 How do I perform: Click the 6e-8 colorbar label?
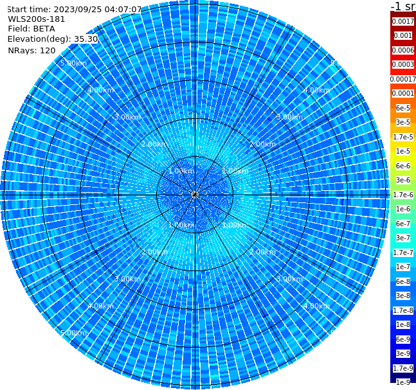pos(403,281)
